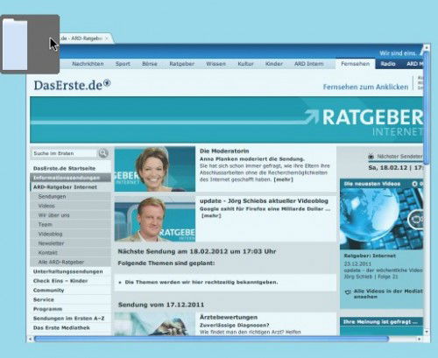Open the Nachrichten menu item
Viewport: 438px width, 358px height.
coord(88,64)
